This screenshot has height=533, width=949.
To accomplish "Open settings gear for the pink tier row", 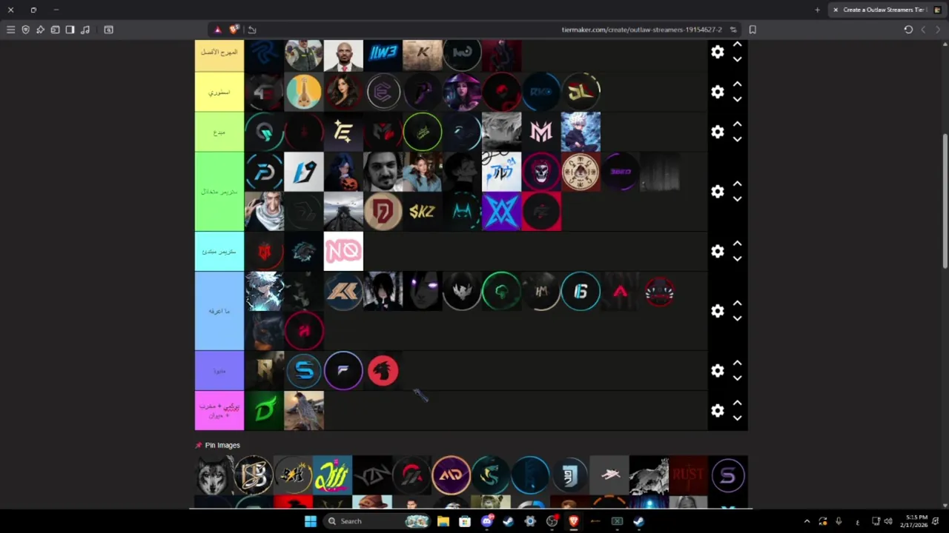I will coord(717,411).
